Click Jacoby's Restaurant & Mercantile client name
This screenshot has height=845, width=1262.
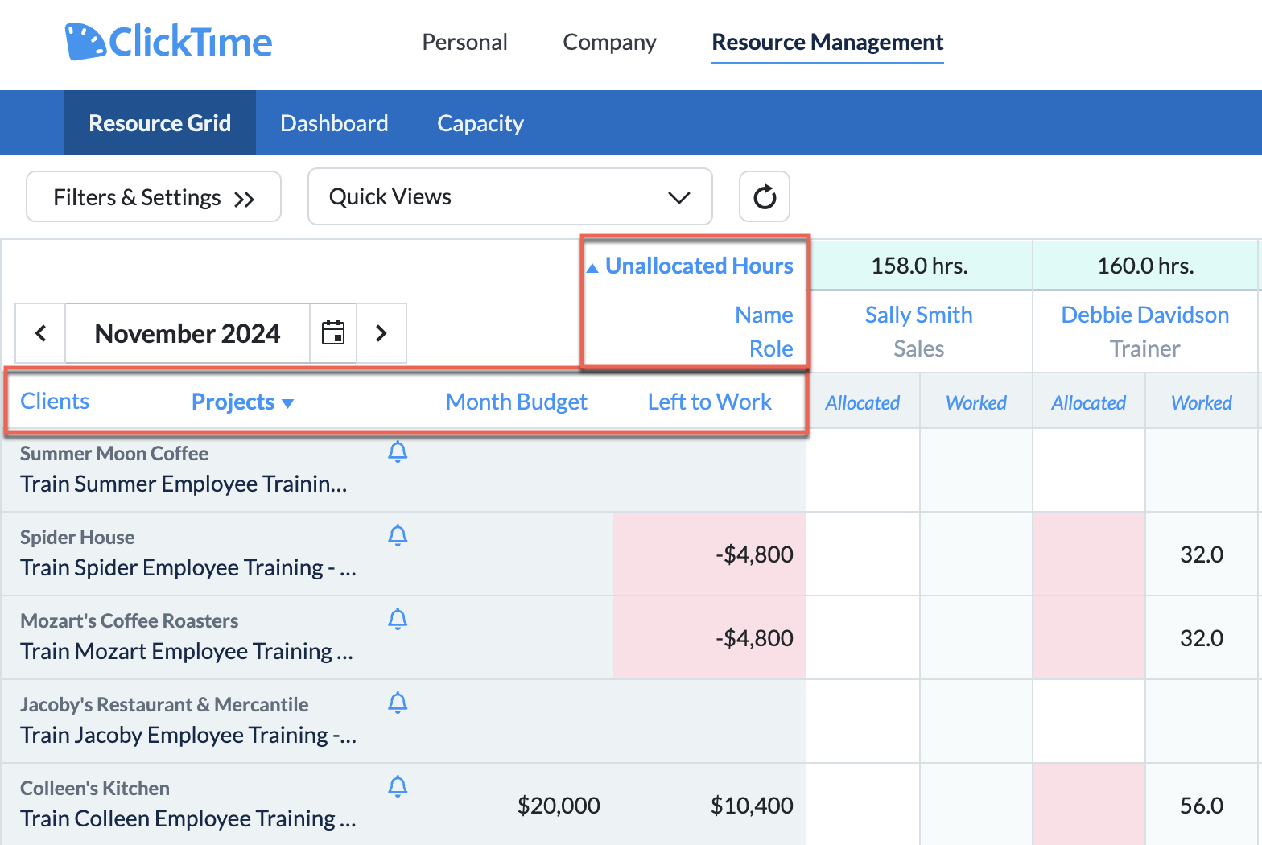164,704
